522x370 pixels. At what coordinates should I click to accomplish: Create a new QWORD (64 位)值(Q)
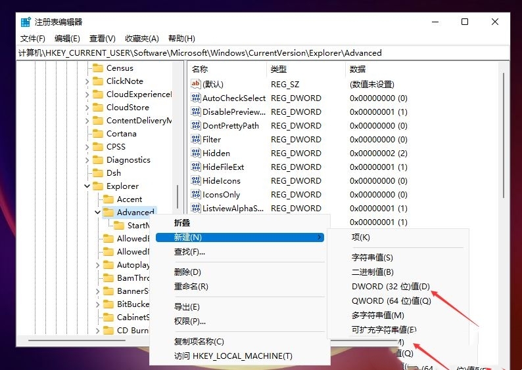point(398,301)
